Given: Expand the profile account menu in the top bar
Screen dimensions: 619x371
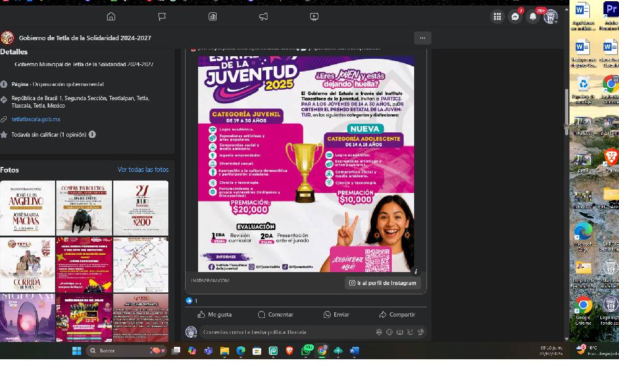Looking at the screenshot, I should click(x=550, y=17).
